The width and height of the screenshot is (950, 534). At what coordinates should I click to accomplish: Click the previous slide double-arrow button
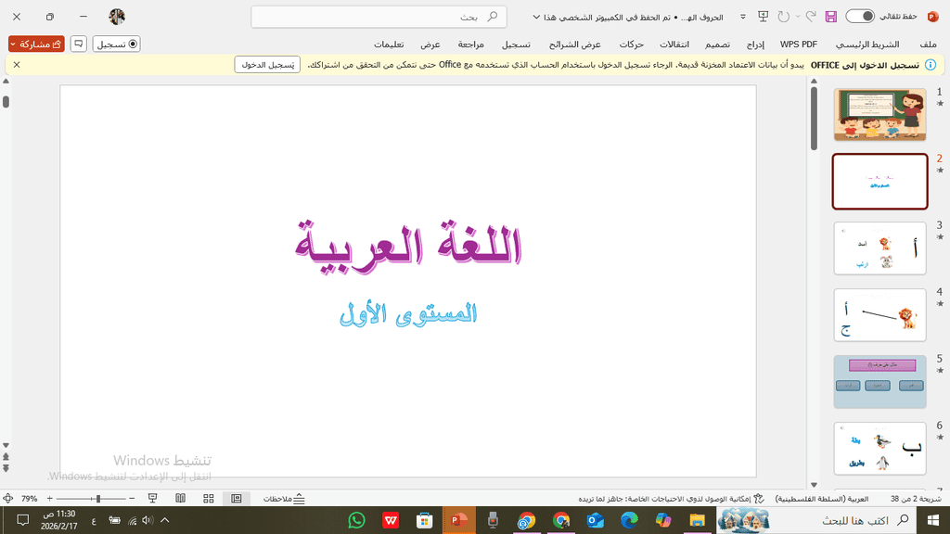coord(6,457)
